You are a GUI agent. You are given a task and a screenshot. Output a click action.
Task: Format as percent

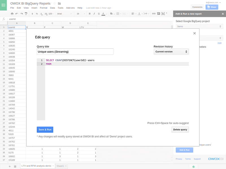[x=37, y=14]
